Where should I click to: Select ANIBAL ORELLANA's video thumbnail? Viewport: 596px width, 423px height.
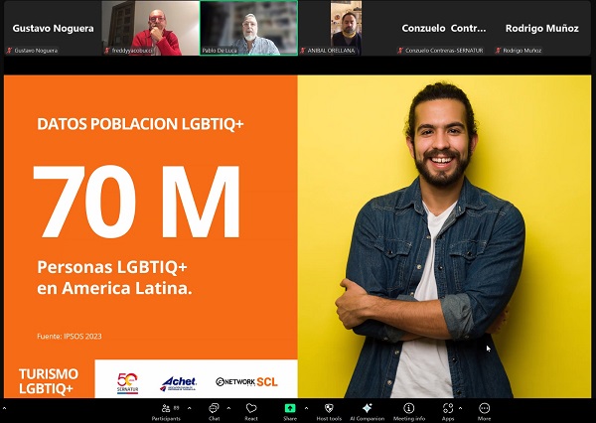click(x=347, y=28)
